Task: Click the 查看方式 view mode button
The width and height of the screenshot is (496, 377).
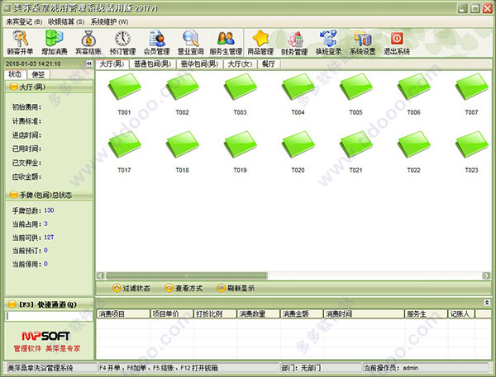Action: tap(184, 288)
